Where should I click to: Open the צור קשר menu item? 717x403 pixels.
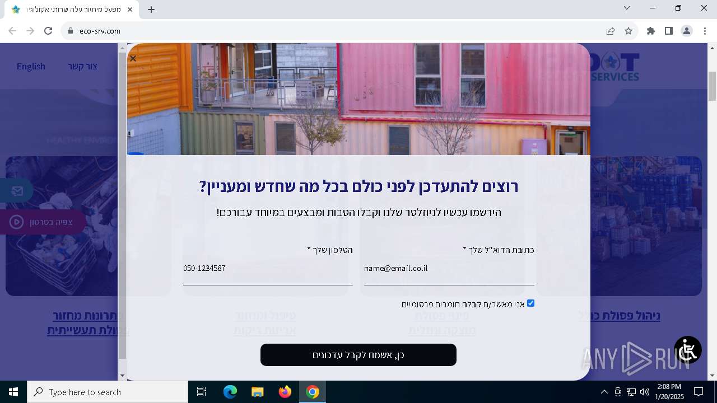tap(83, 66)
